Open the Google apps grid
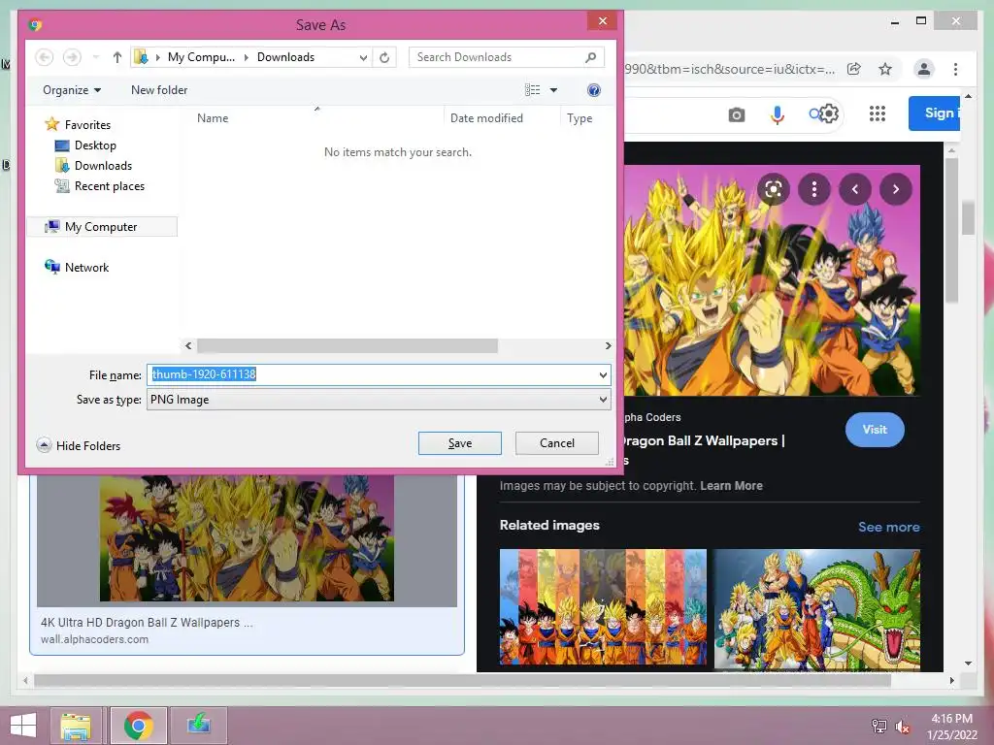Viewport: 994px width, 745px height. (x=877, y=113)
